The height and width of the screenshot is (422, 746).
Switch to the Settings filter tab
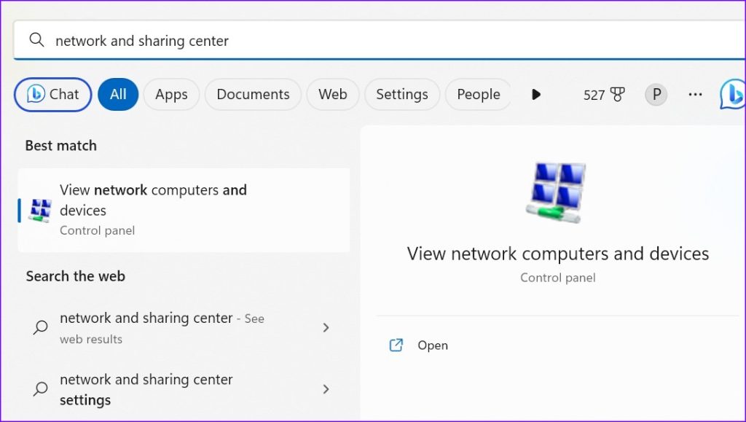(402, 94)
